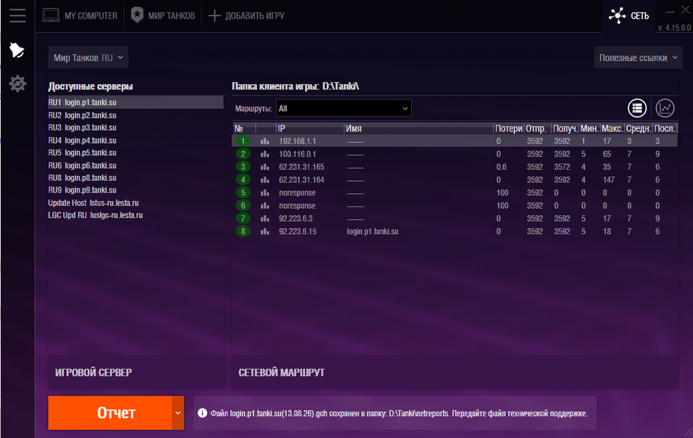Open the Сеть network tab
This screenshot has width=693, height=438.
629,16
